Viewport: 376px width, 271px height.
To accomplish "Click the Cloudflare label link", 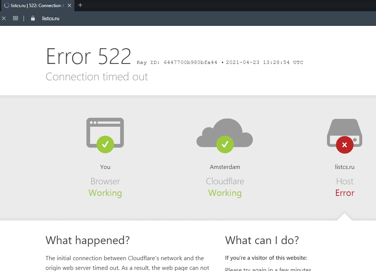I will point(225,181).
